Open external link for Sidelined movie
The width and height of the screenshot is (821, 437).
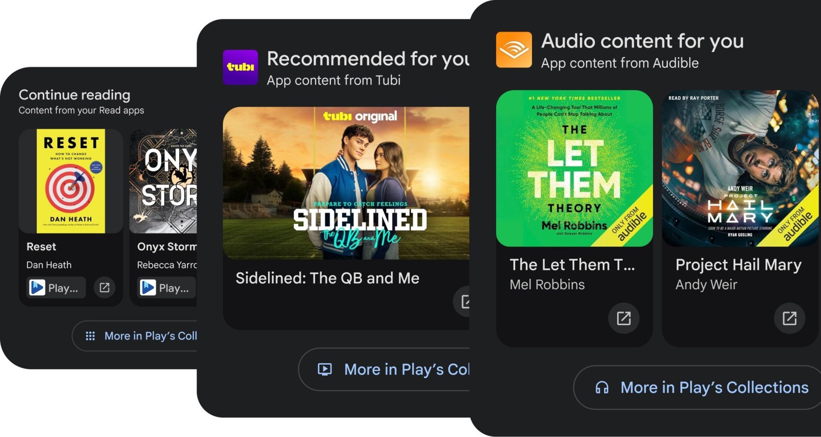click(464, 301)
